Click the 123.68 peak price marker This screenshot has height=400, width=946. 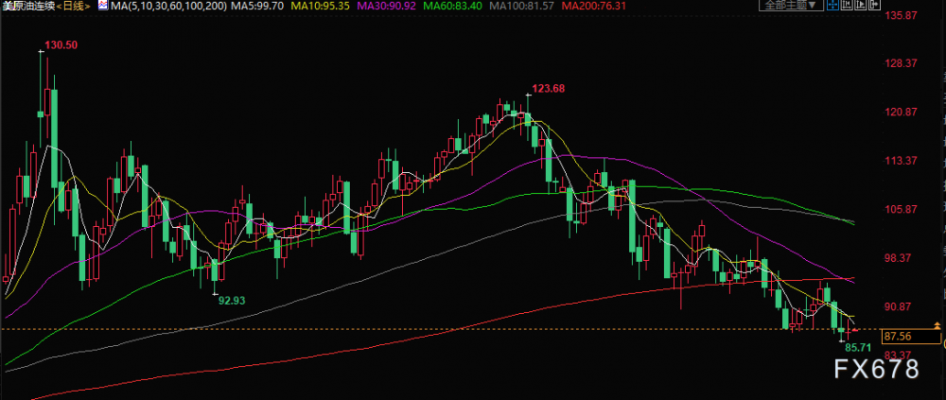tap(549, 89)
